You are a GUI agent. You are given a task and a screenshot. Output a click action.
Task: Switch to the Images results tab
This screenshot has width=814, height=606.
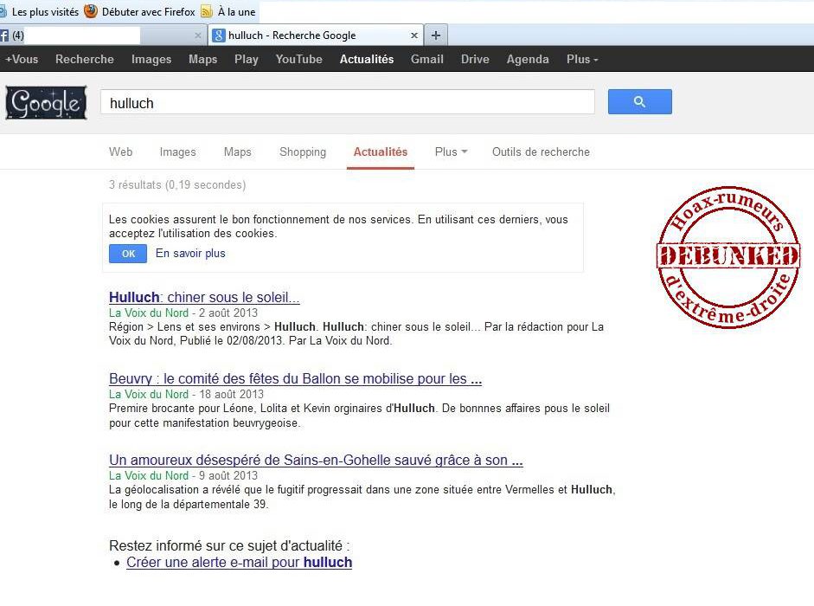[177, 151]
